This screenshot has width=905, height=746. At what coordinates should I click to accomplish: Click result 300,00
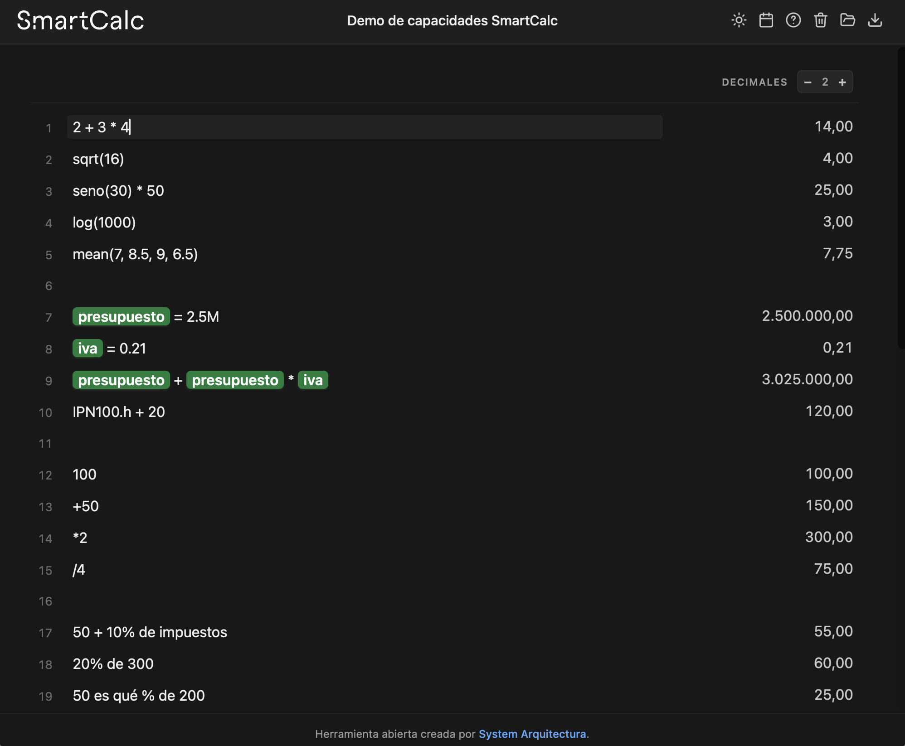click(829, 537)
